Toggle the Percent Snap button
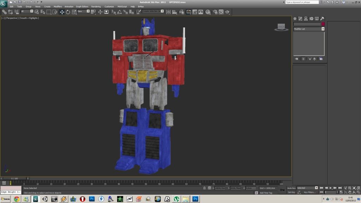Image resolution: width=361 pixels, height=203 pixels. point(126,12)
